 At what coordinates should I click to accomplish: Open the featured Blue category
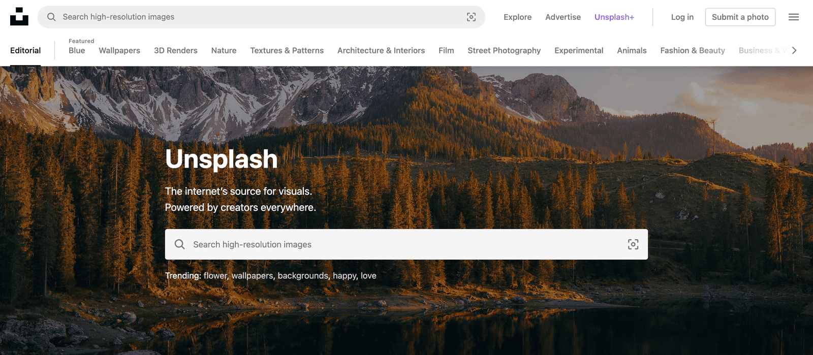click(77, 50)
